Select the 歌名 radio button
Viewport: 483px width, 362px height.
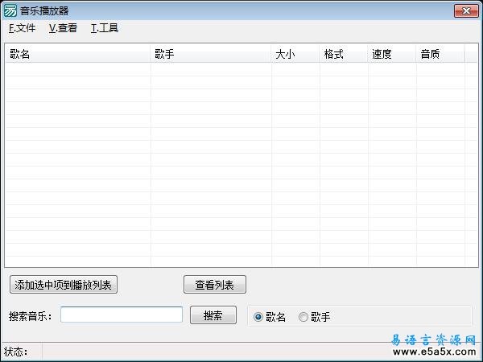[270, 317]
